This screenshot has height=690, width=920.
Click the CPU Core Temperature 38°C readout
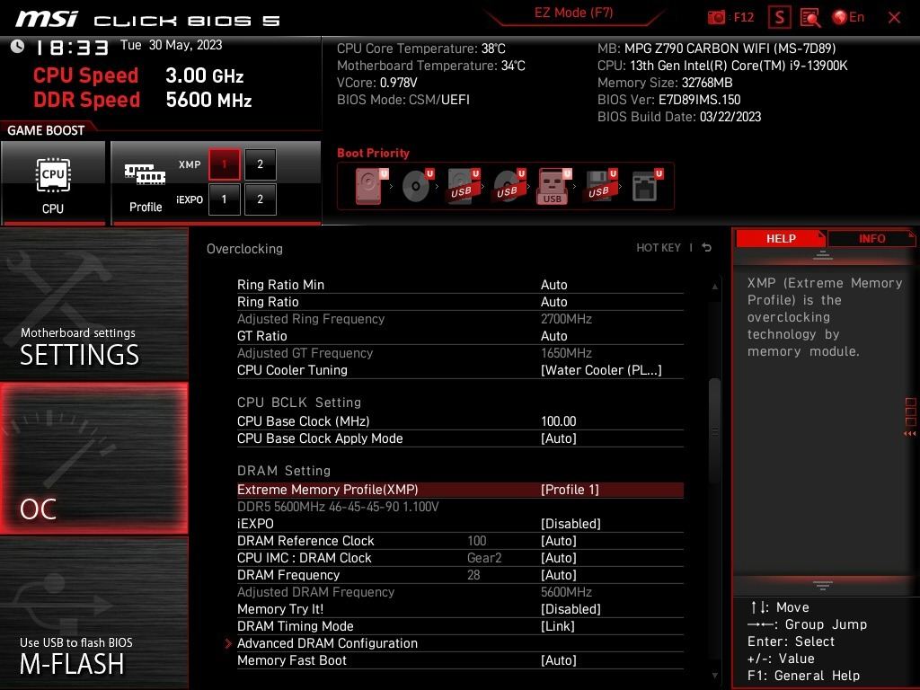point(421,49)
